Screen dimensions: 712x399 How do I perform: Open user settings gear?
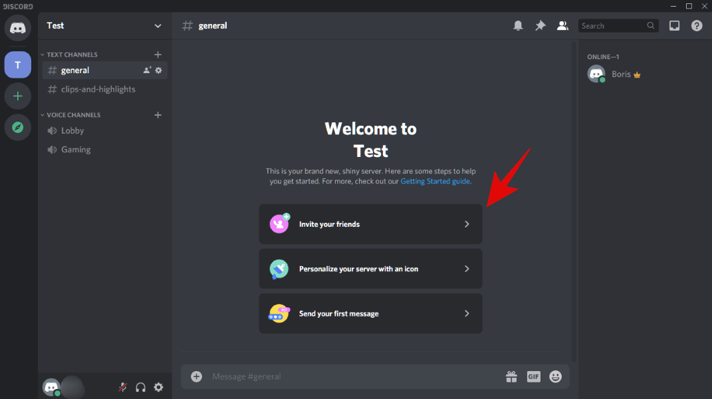click(158, 387)
